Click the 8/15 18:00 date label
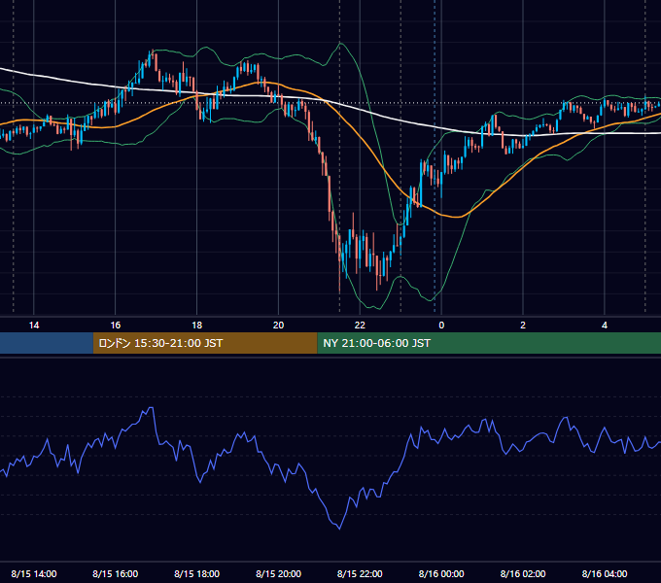661x583 pixels. (x=197, y=573)
